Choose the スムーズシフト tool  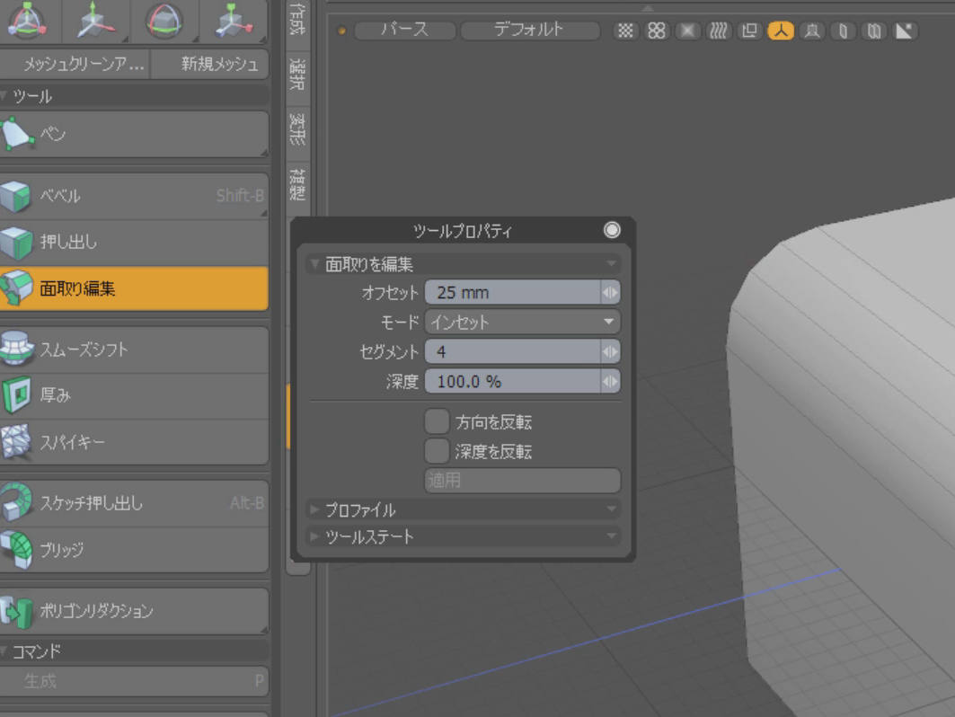point(135,350)
